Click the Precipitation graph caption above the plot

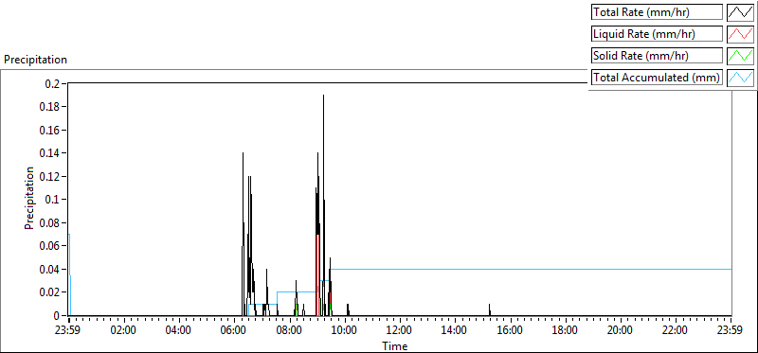click(x=35, y=60)
